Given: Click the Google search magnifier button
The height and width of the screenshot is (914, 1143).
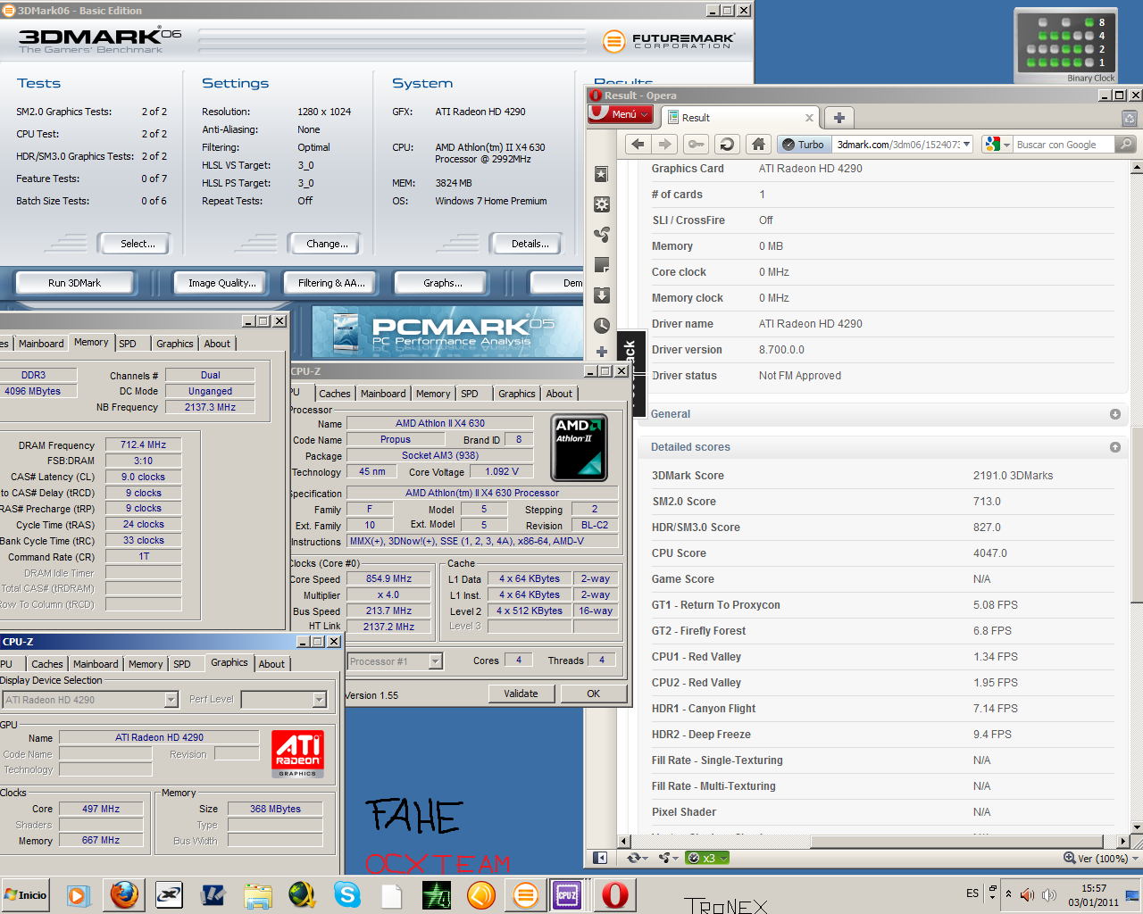Looking at the screenshot, I should coord(1126,144).
